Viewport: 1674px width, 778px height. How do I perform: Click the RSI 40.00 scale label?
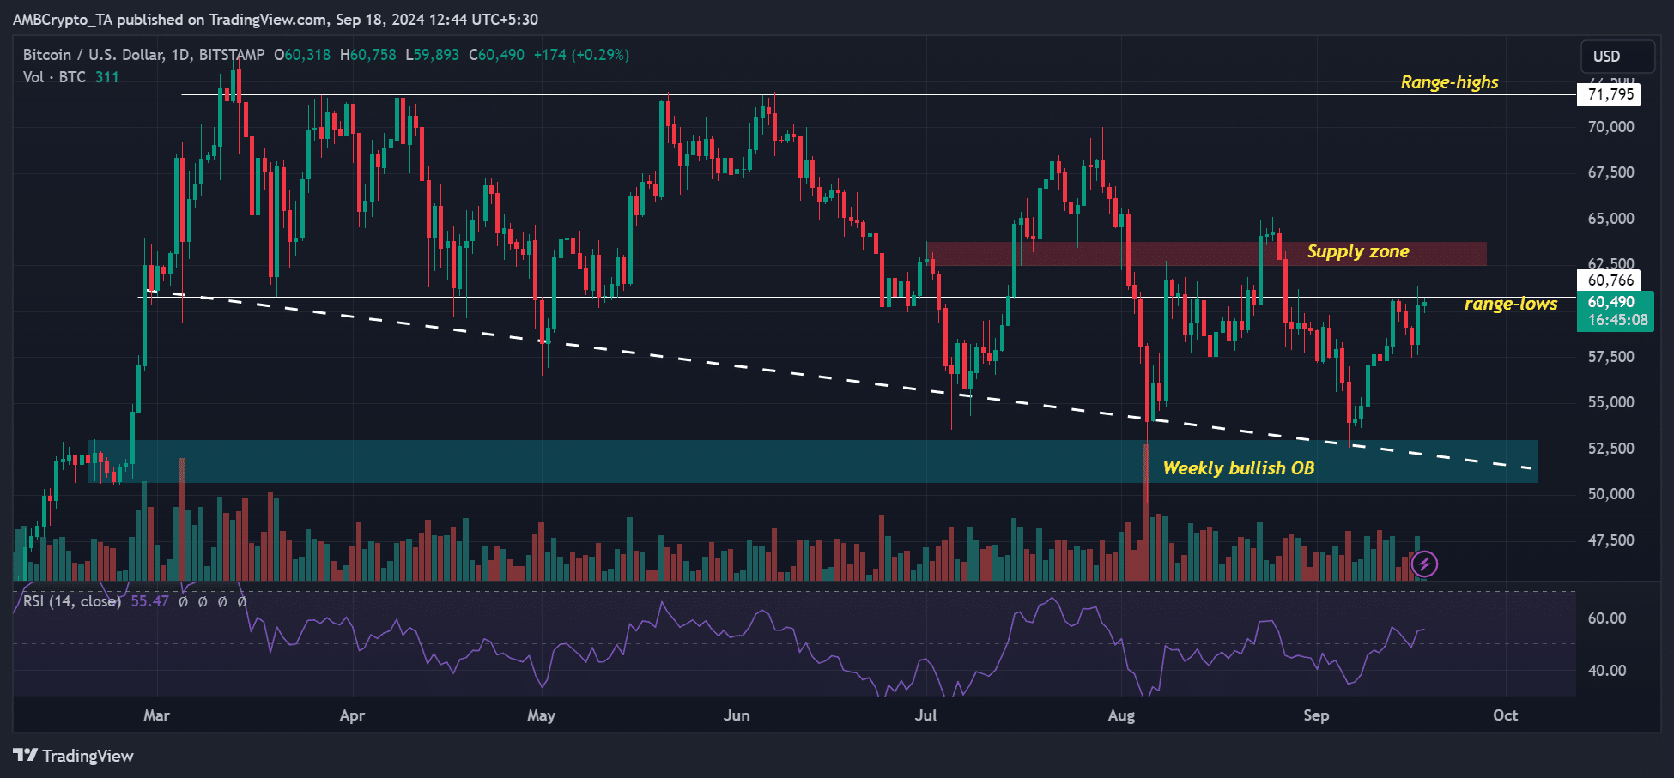coord(1607,671)
